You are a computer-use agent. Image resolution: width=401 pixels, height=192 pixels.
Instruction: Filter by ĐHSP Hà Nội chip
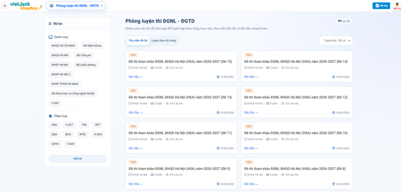59,65
